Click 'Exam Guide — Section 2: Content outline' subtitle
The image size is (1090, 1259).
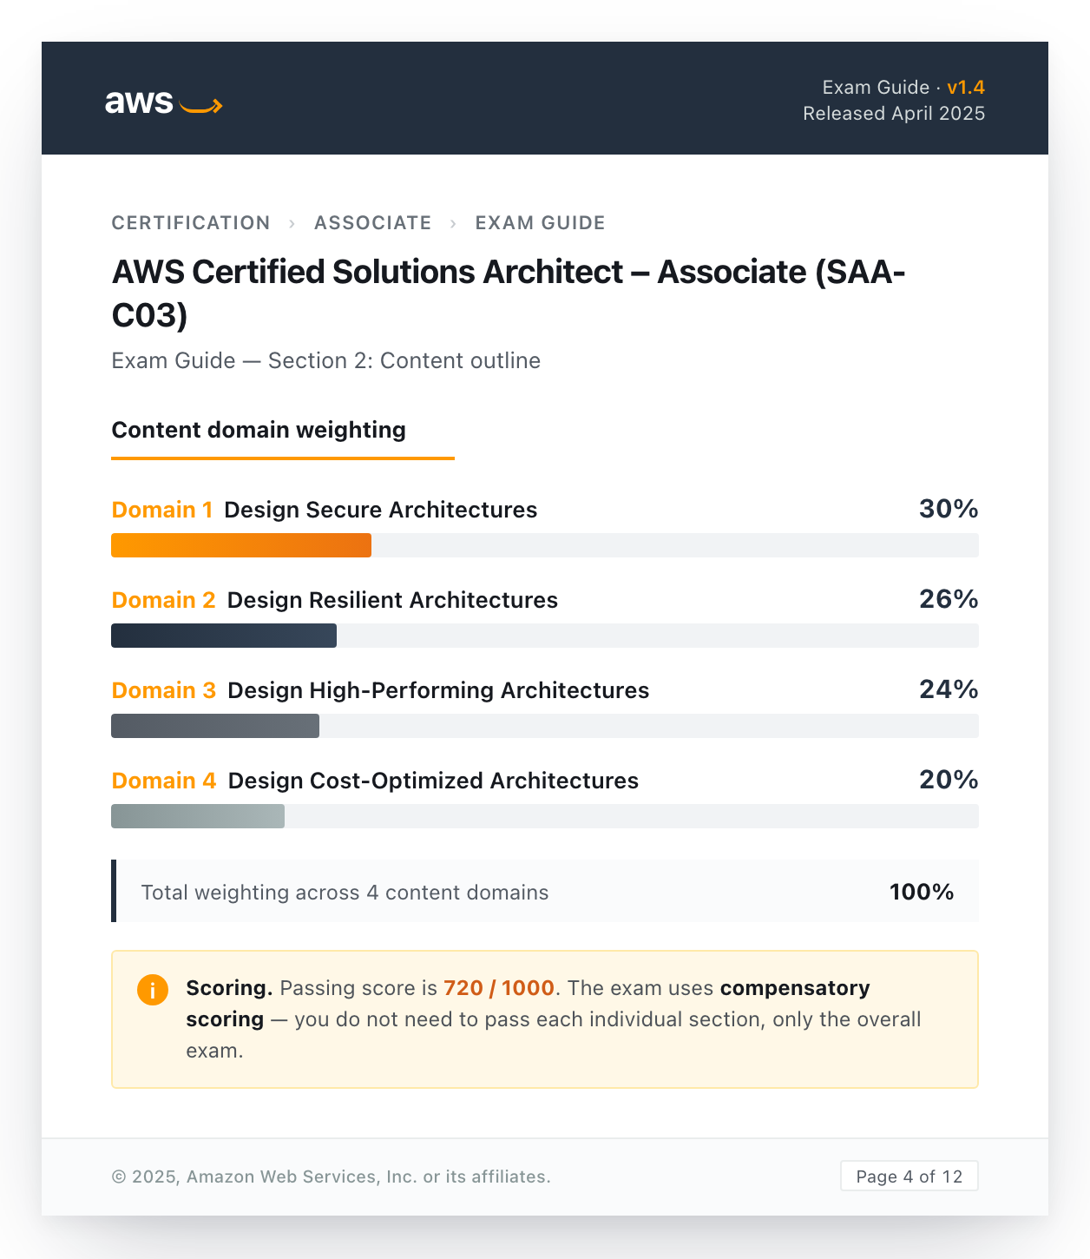326,360
